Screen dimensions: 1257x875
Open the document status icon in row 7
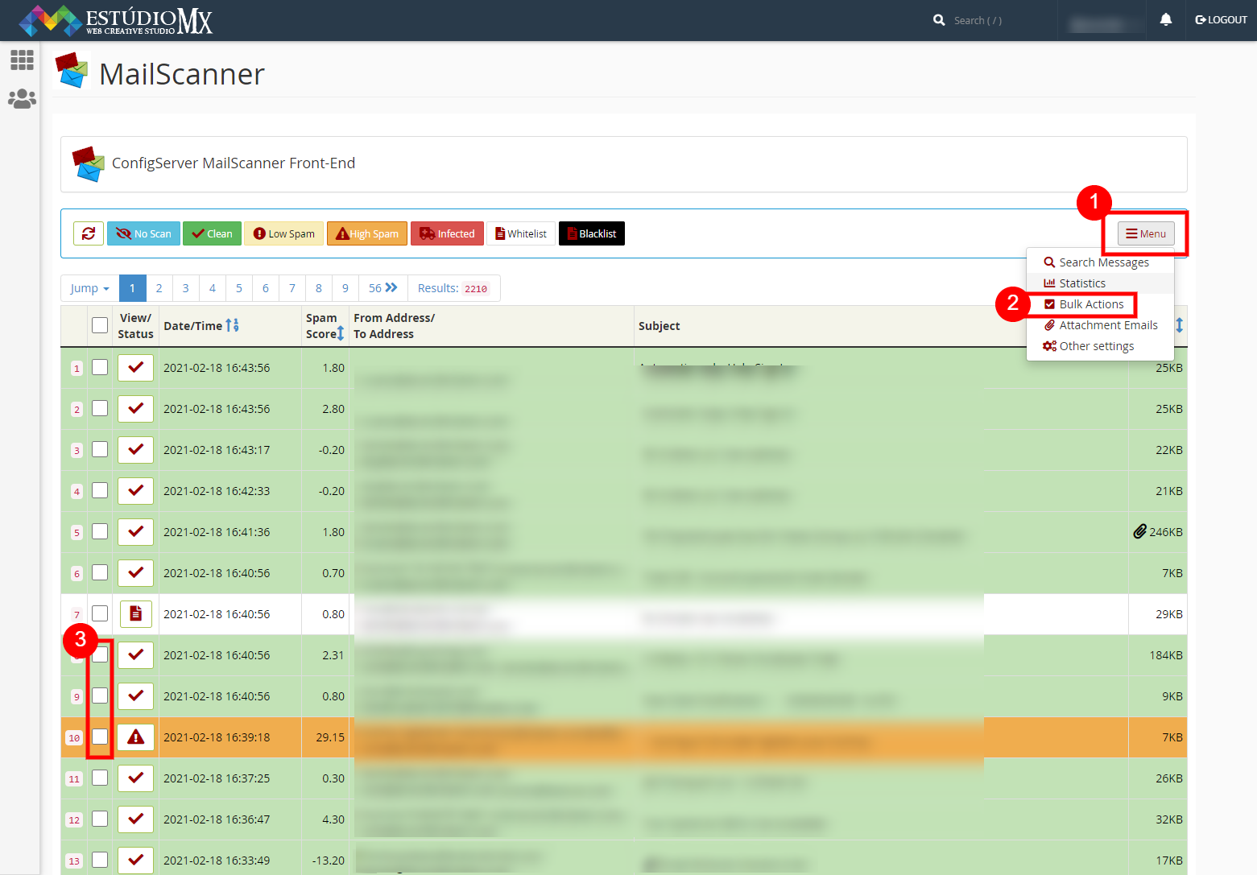point(135,614)
